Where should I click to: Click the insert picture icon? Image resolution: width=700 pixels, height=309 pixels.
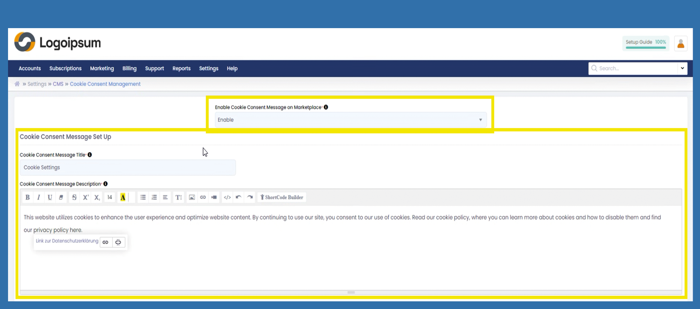[x=192, y=197]
